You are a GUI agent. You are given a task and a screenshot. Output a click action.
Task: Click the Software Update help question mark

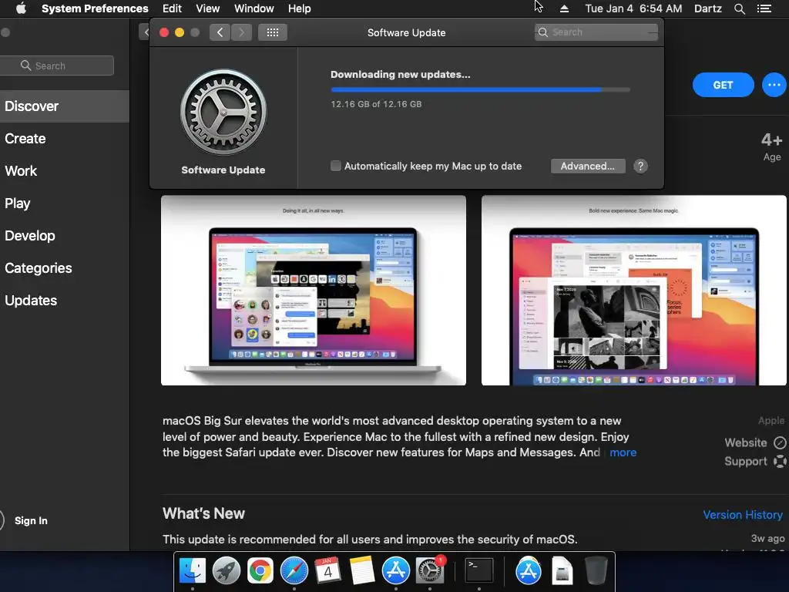640,166
